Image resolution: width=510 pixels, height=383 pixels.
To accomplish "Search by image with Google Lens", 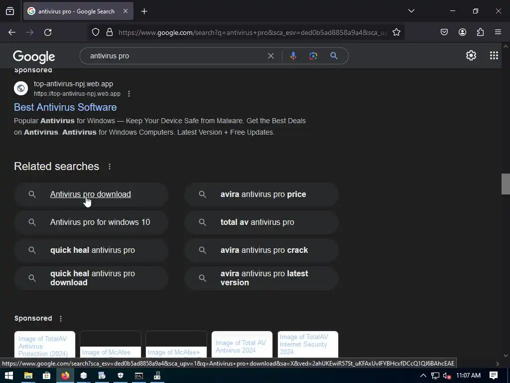I will click(x=313, y=56).
